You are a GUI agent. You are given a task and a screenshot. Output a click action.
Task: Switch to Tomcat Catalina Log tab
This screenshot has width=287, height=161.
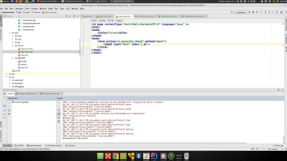(x=51, y=93)
